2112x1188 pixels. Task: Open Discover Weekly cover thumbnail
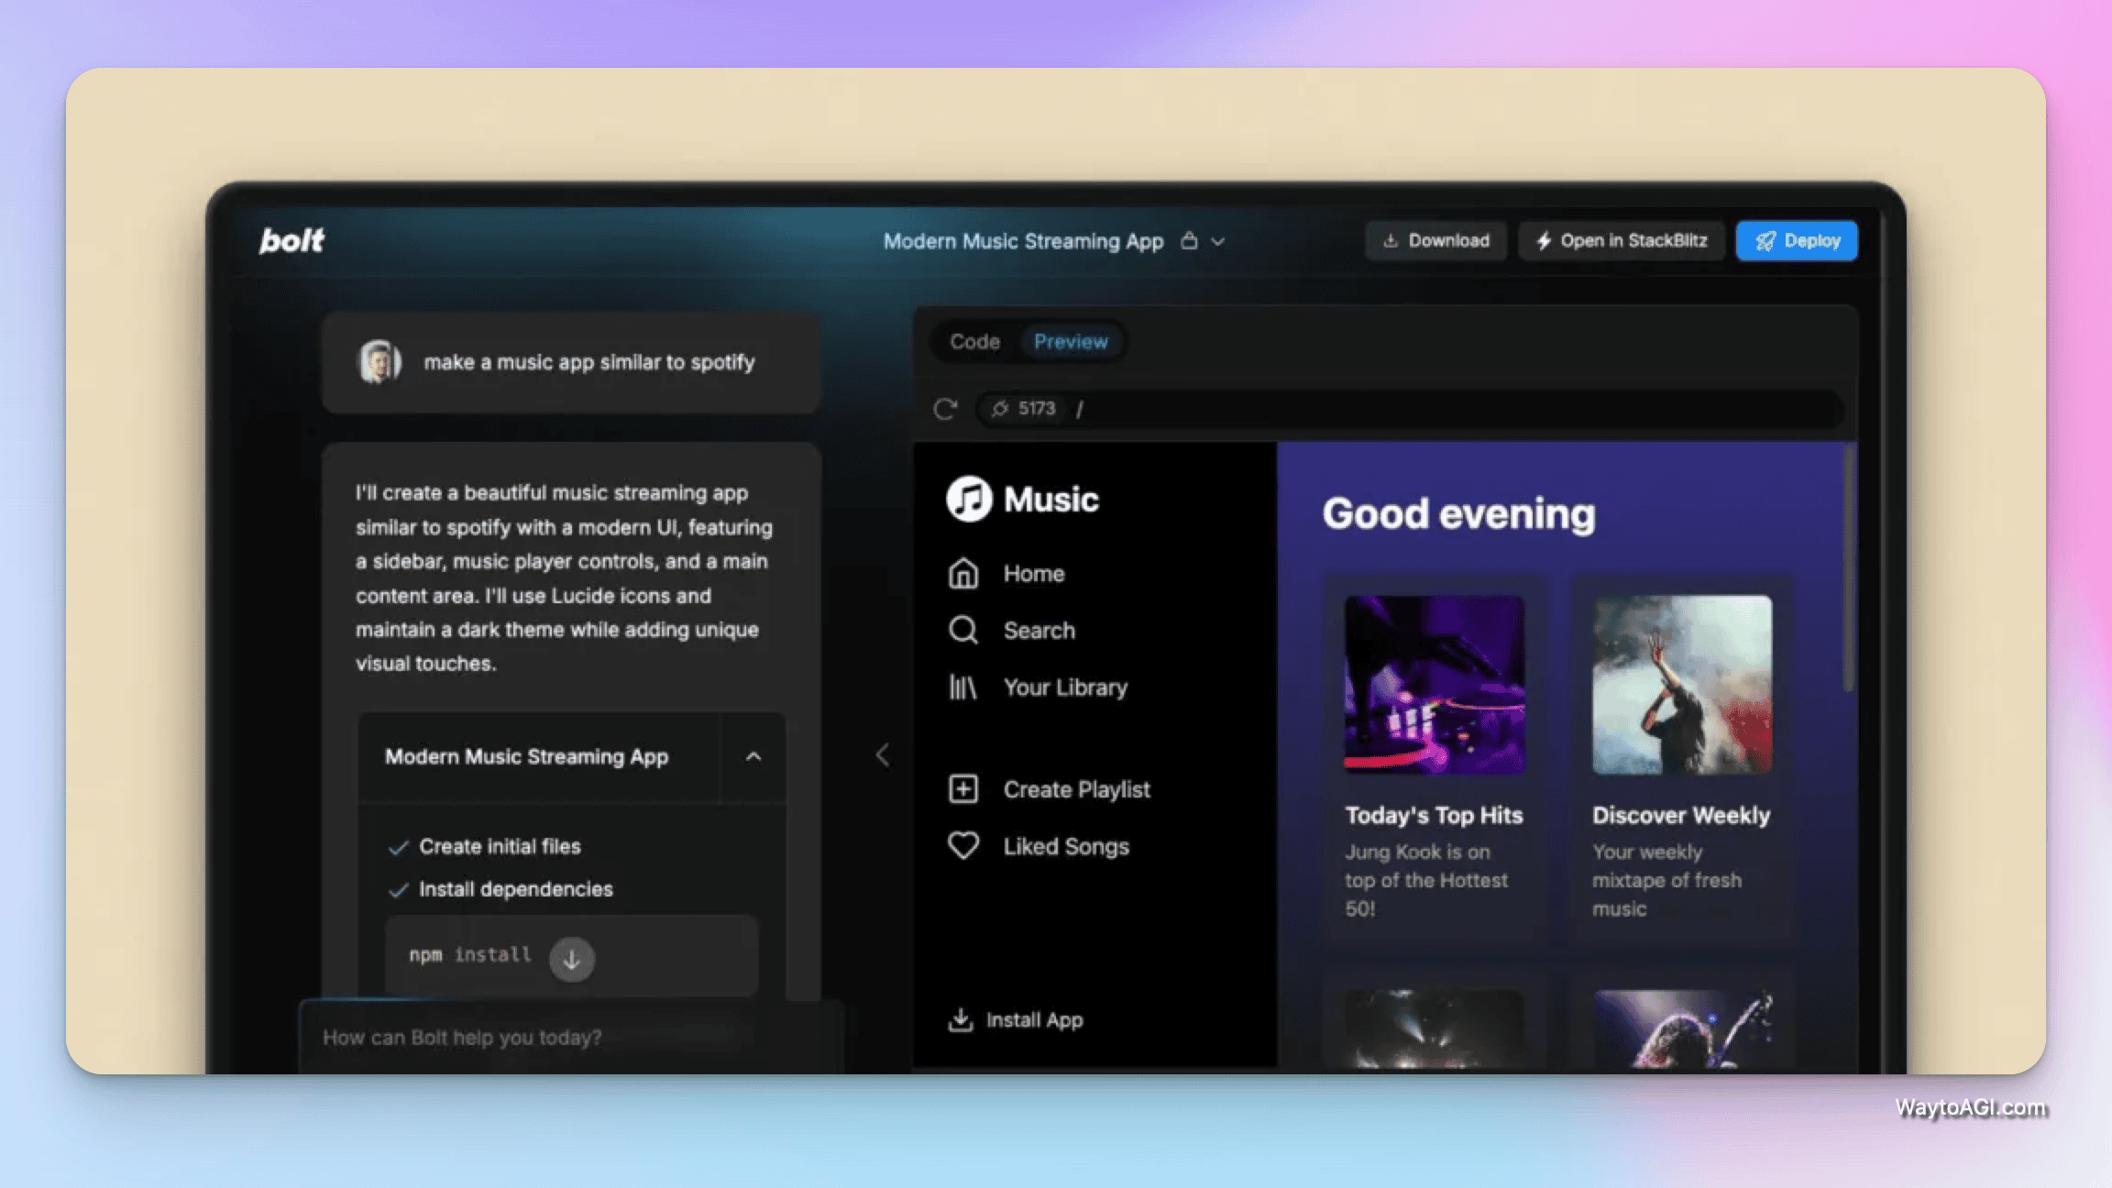[1682, 685]
